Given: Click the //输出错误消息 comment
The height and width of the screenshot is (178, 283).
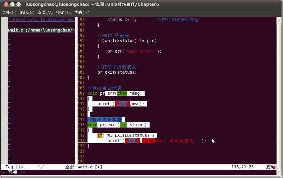Looking at the screenshot, I should click(x=104, y=88).
